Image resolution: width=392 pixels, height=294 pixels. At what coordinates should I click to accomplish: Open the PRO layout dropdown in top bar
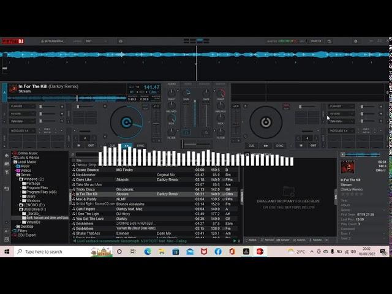96,41
